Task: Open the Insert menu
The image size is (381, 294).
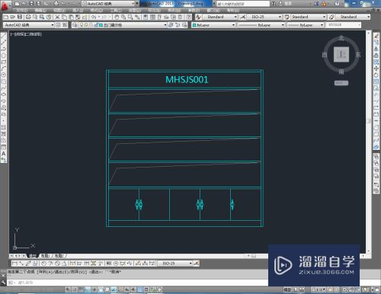Action: click(78, 11)
